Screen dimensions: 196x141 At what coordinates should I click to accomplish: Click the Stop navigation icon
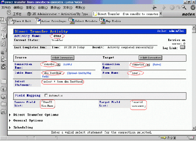coord(172,8)
